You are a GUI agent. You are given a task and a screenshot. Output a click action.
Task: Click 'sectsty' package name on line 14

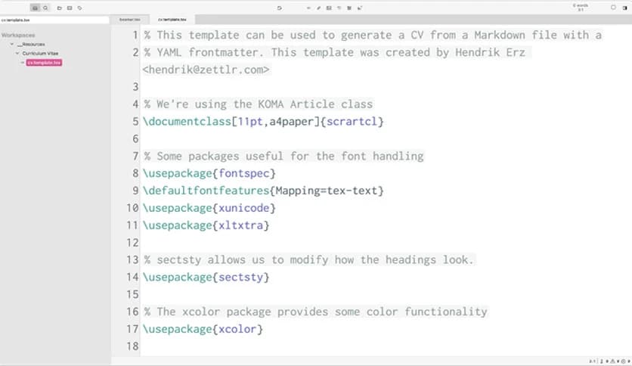point(240,278)
